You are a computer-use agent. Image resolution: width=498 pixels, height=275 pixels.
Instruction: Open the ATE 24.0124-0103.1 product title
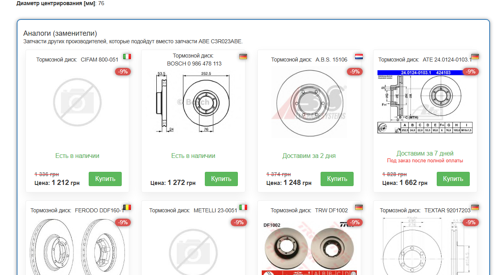click(x=425, y=60)
